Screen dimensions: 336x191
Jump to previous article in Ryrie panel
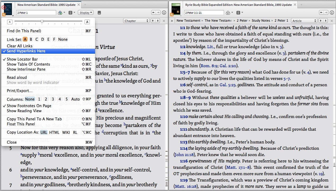click(321, 21)
